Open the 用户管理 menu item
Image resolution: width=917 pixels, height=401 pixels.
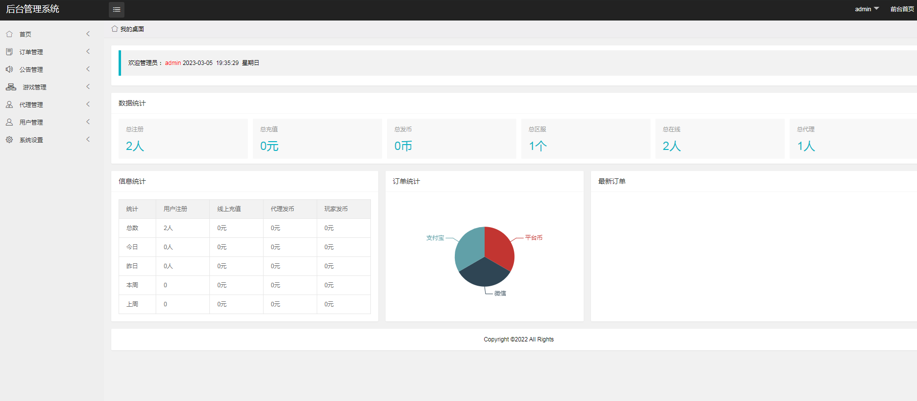tap(31, 122)
